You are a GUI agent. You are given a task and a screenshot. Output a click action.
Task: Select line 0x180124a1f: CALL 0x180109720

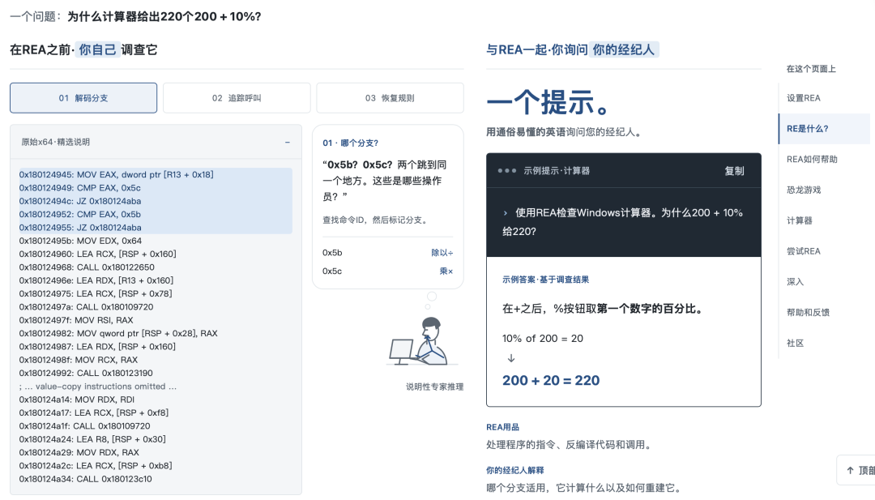(x=84, y=426)
